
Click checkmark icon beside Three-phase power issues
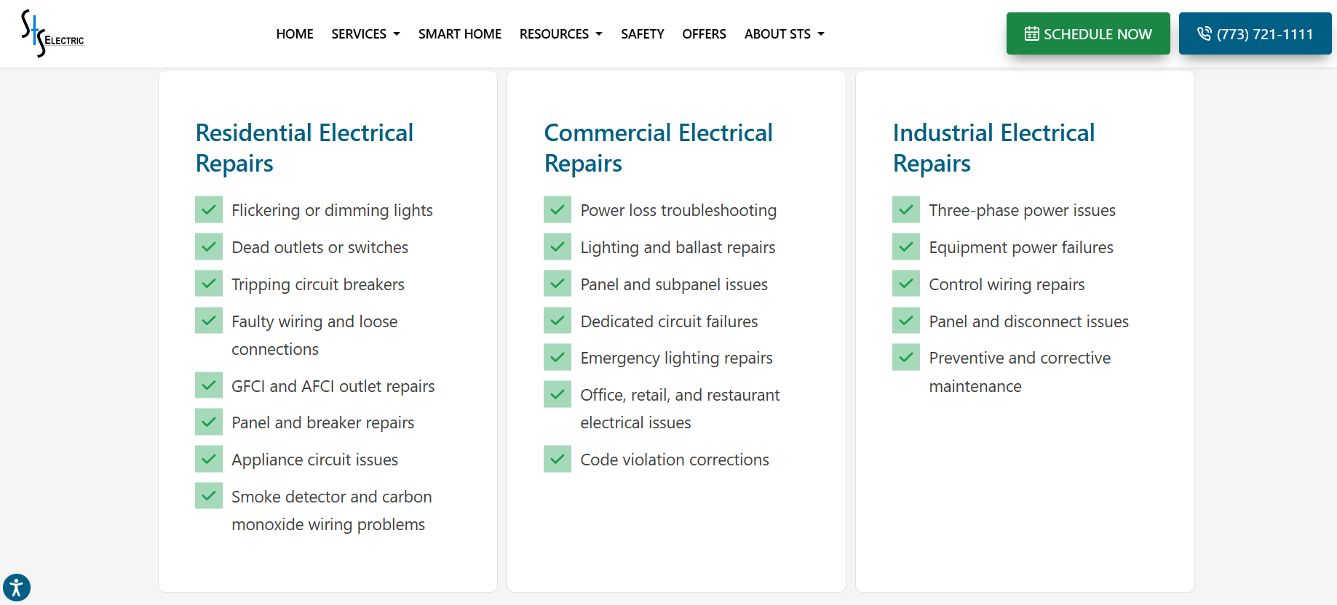[906, 209]
